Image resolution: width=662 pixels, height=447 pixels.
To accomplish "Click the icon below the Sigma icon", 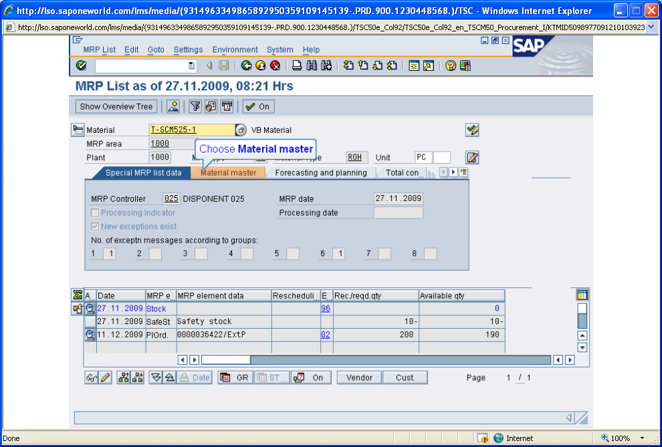I will [78, 309].
